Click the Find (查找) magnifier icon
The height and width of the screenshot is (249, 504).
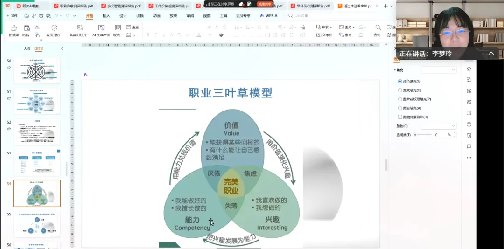pos(378,28)
